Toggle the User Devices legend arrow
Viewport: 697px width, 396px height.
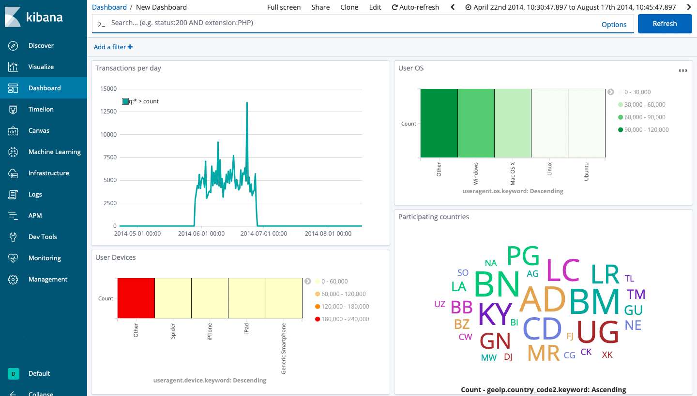tap(307, 281)
